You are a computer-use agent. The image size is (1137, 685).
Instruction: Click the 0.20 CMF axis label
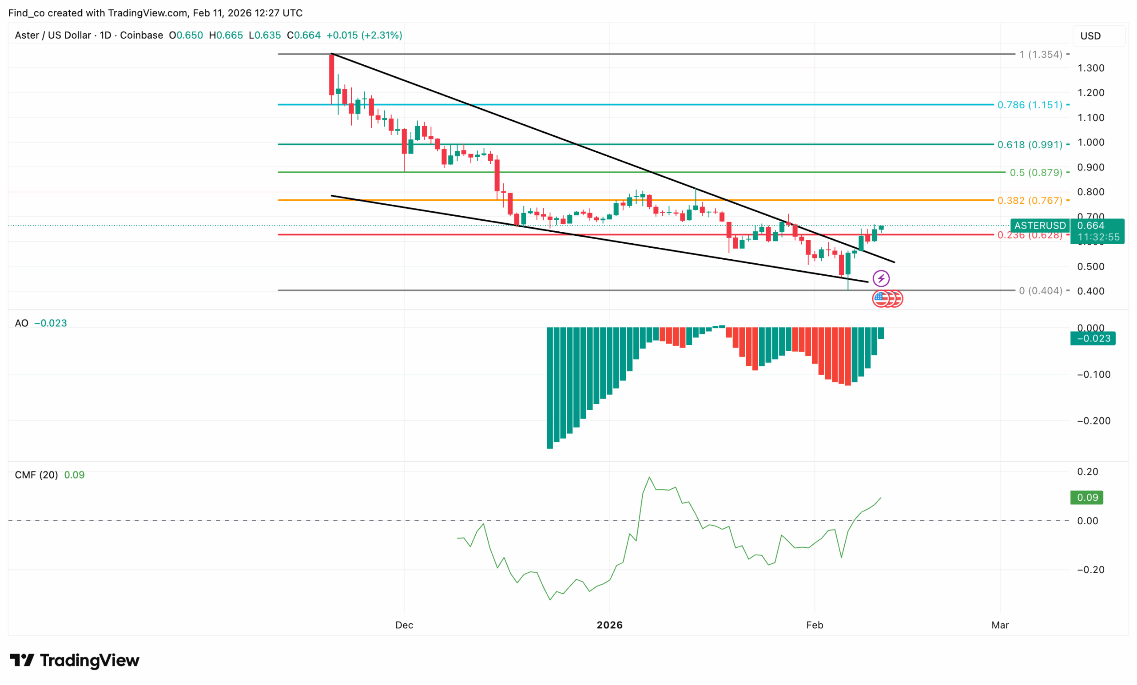[x=1088, y=471]
